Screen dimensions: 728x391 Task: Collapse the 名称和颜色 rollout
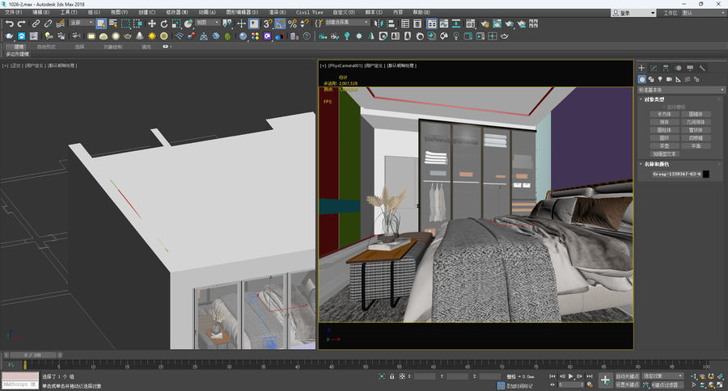coord(657,164)
